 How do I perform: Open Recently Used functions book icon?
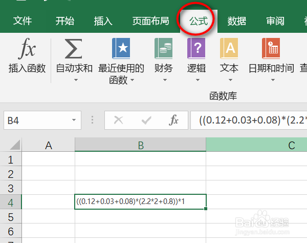point(121,48)
